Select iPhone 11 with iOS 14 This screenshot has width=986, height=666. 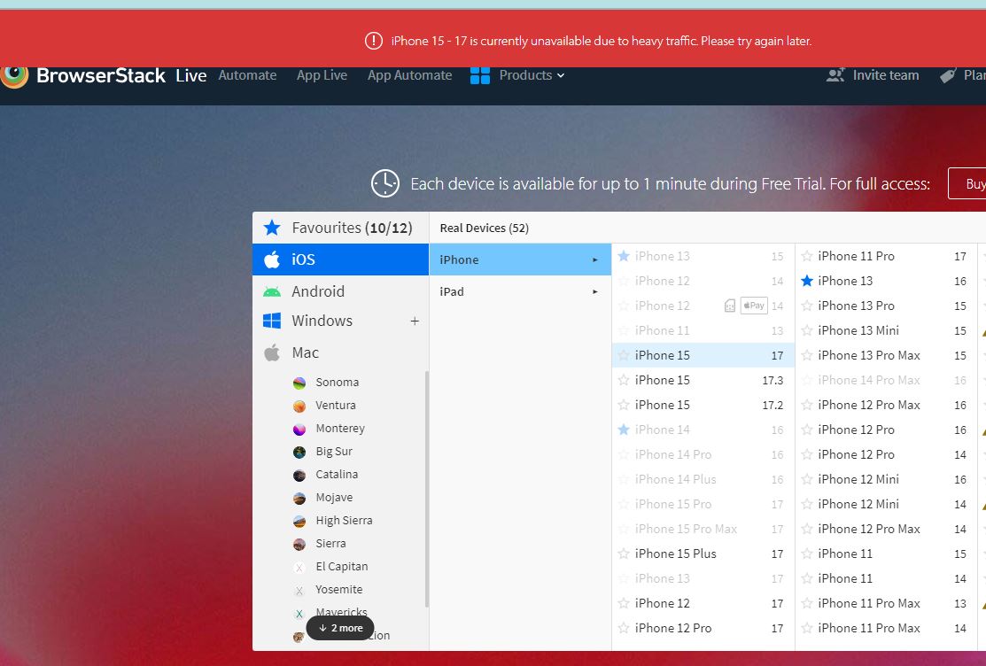point(887,578)
